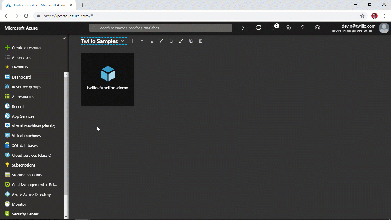This screenshot has width=391, height=220.
Task: Click the SQL databases sidebar icon
Action: tap(7, 145)
